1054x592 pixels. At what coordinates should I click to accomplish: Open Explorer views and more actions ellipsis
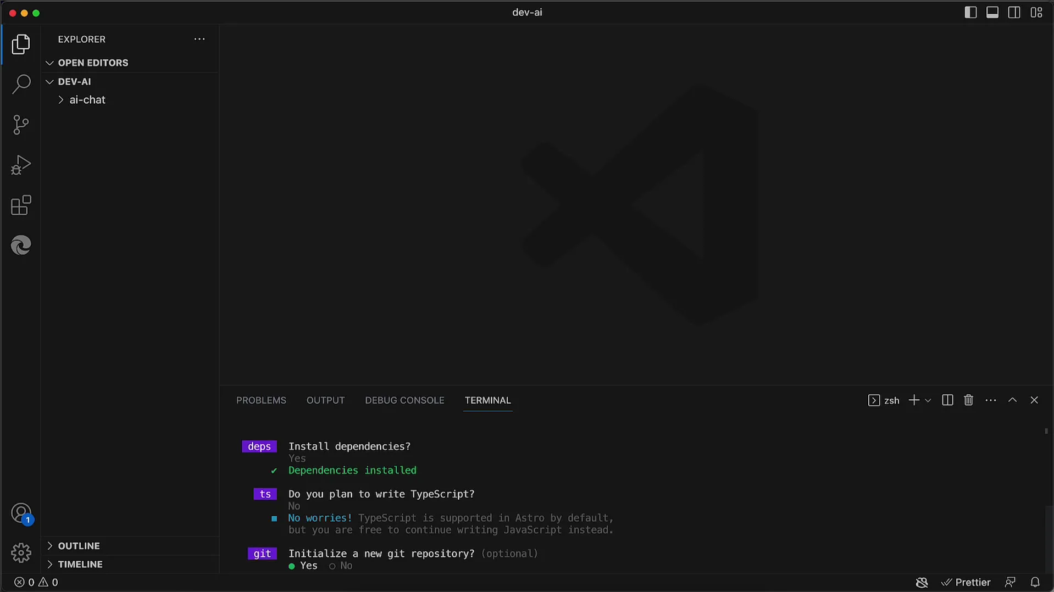click(x=199, y=39)
